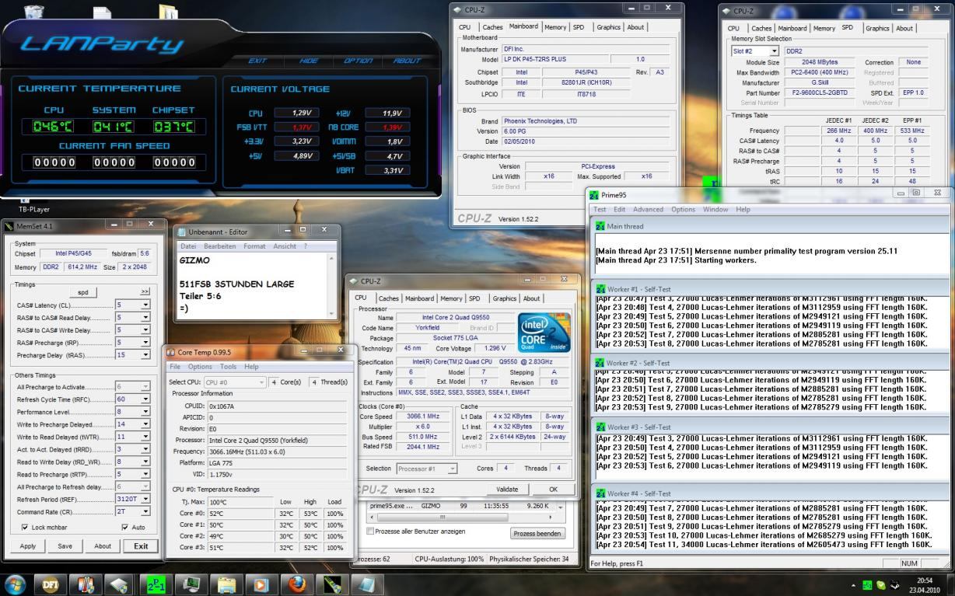Select Graphics tab in the CPU-Z SPD window

click(x=877, y=28)
